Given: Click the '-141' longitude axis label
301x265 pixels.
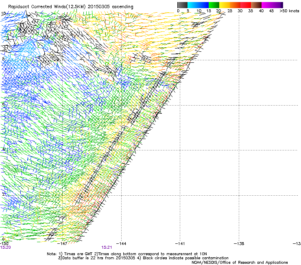Looking at the screenshot, I should (x=180, y=244).
